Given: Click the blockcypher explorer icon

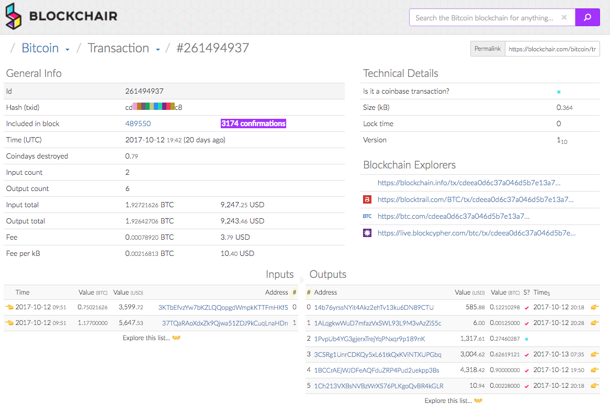Looking at the screenshot, I should tap(367, 233).
